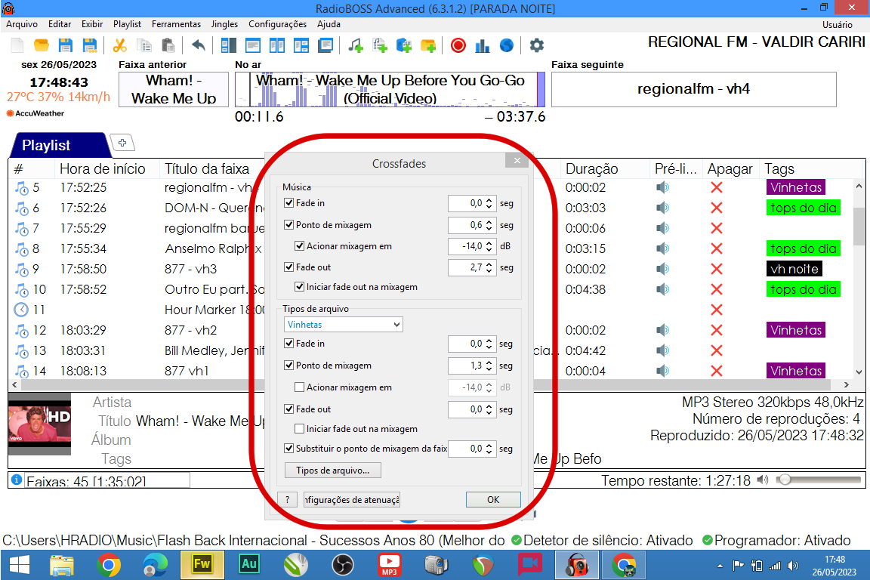Click the copy icon in the toolbar
This screenshot has height=580, width=870.
click(x=144, y=45)
